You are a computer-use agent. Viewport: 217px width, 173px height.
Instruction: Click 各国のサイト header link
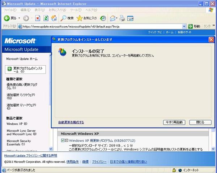pyautogui.click(x=184, y=32)
